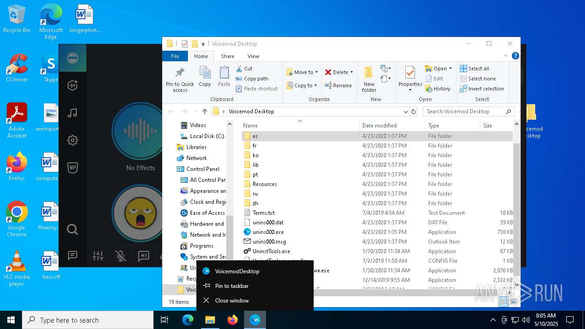585x329 pixels.
Task: Switch to large icons view button
Action: (514, 302)
